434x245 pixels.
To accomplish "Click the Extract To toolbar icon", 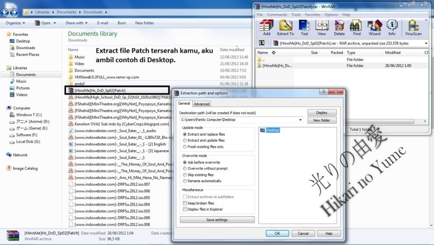I will click(x=285, y=28).
